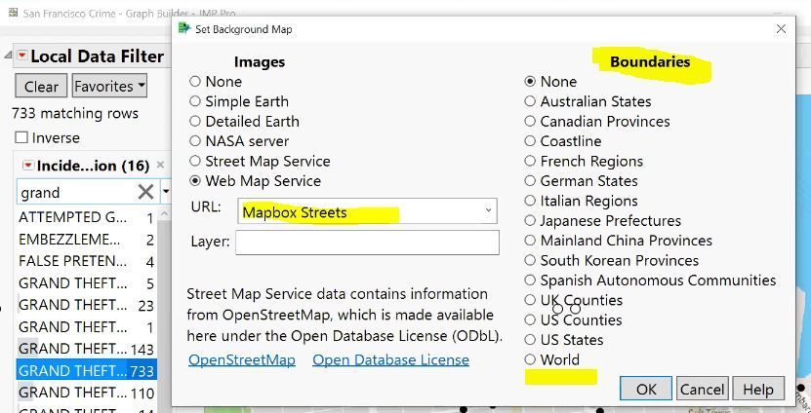Select FALSE PRETEN... row in filter list
This screenshot has height=413, width=811.
(87, 261)
